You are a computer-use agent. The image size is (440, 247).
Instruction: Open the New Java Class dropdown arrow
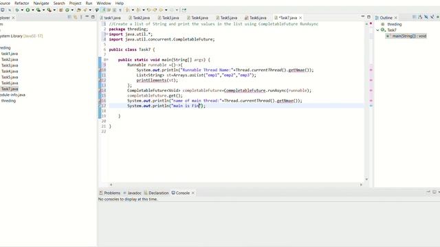[72, 10]
